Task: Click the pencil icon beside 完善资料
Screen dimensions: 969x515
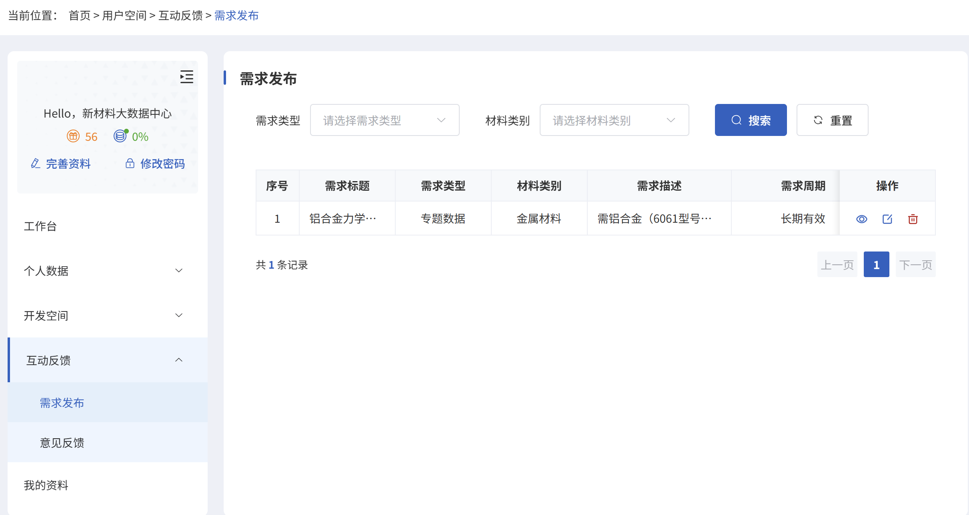Action: click(x=36, y=164)
